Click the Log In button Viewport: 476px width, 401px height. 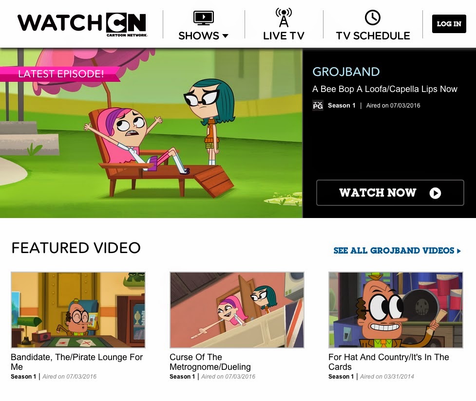click(449, 24)
